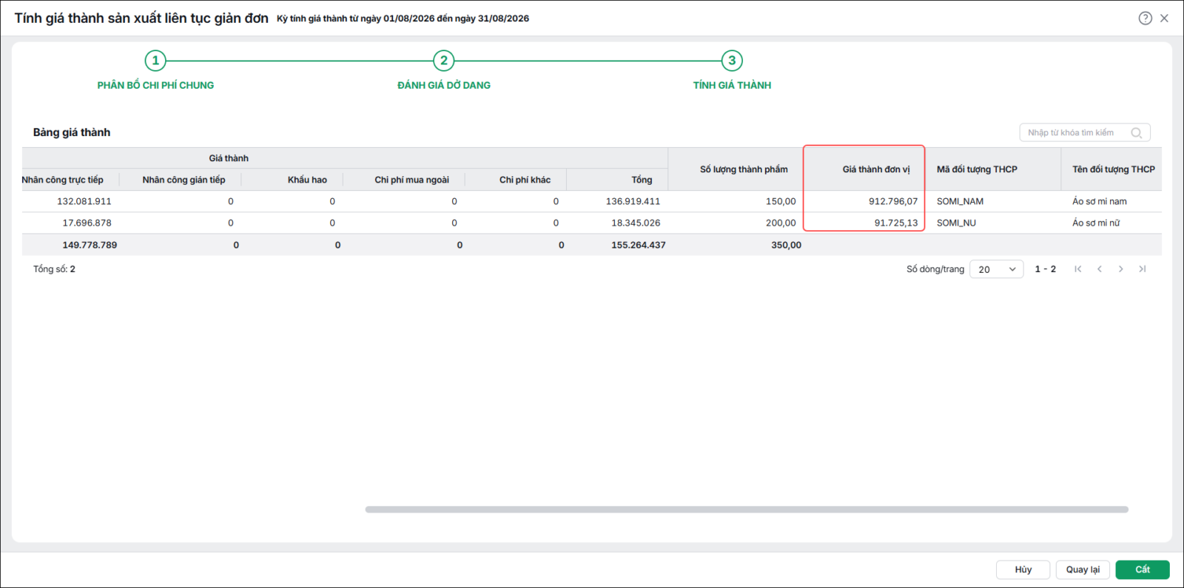Go to the next page arrow
The image size is (1184, 588).
[x=1121, y=269]
